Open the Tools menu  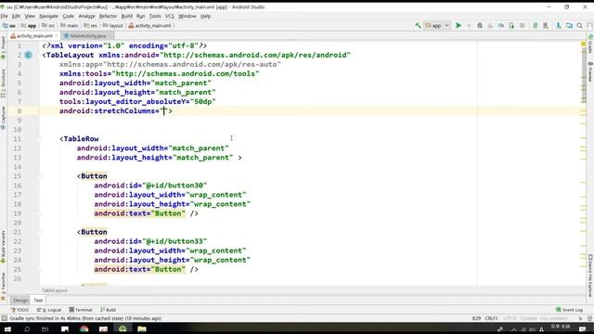155,17
